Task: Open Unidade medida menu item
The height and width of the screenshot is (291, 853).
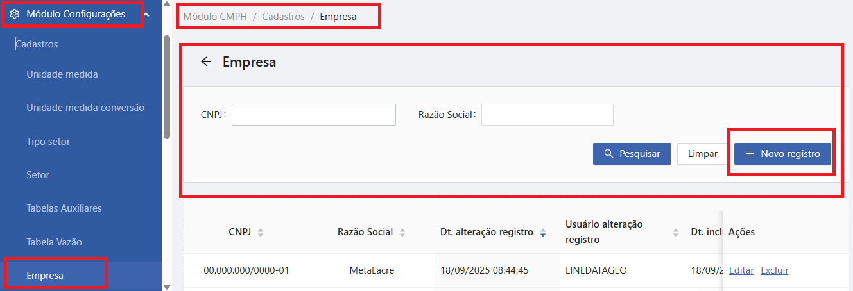Action: click(x=62, y=74)
